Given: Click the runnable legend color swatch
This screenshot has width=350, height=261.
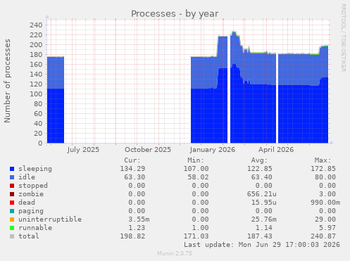Looking at the screenshot, I should [x=12, y=228].
